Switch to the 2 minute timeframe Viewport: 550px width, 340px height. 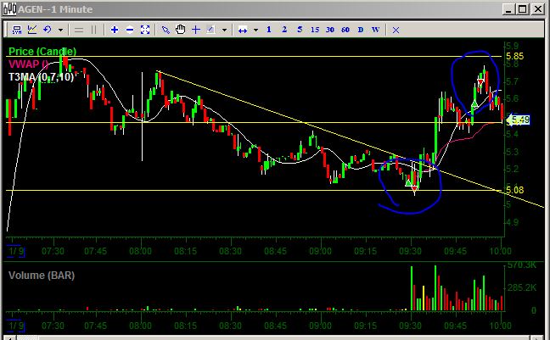284,30
